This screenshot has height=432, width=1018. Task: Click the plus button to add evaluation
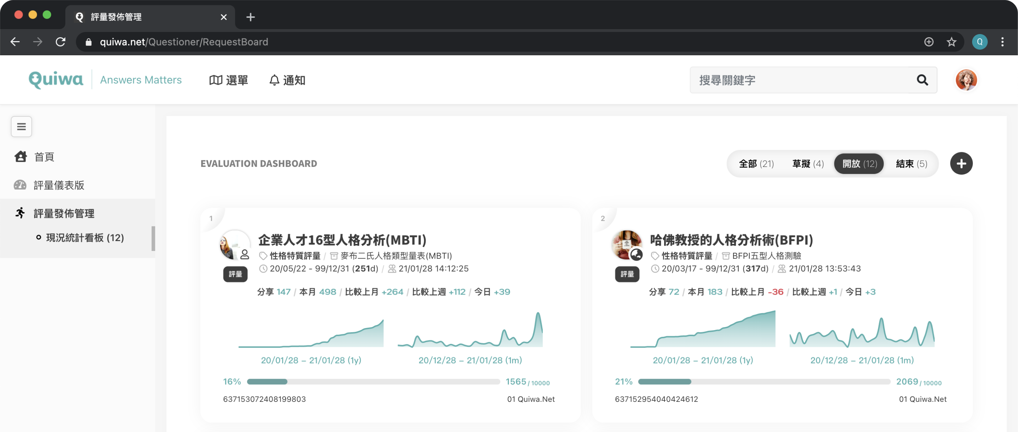pyautogui.click(x=961, y=164)
